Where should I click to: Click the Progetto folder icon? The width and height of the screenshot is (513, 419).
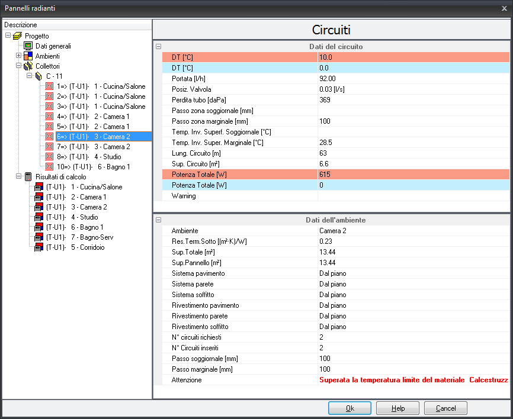tap(17, 36)
